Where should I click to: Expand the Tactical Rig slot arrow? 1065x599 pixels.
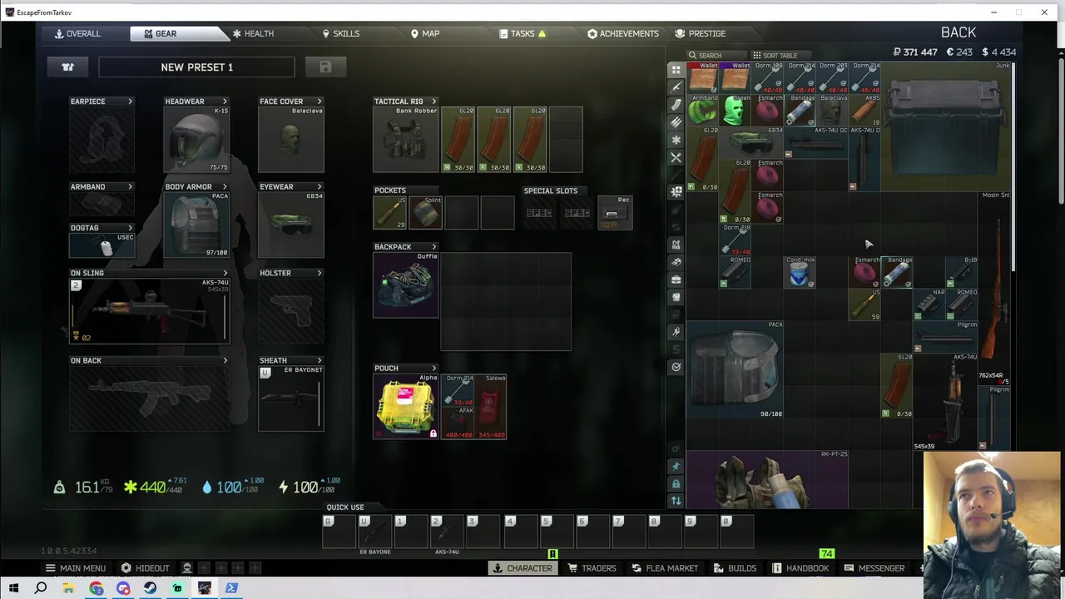pyautogui.click(x=433, y=101)
